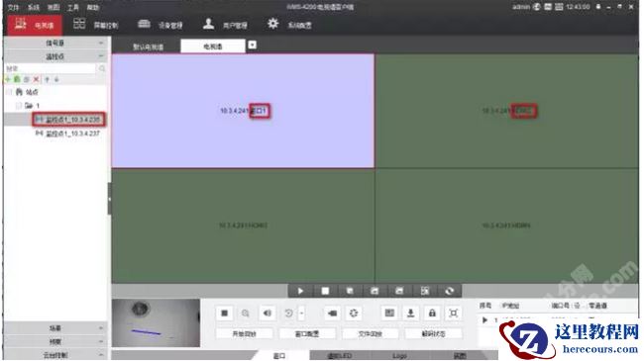Click the search magnifier in monitoring point panel
This screenshot has width=644, height=361.
pos(102,68)
